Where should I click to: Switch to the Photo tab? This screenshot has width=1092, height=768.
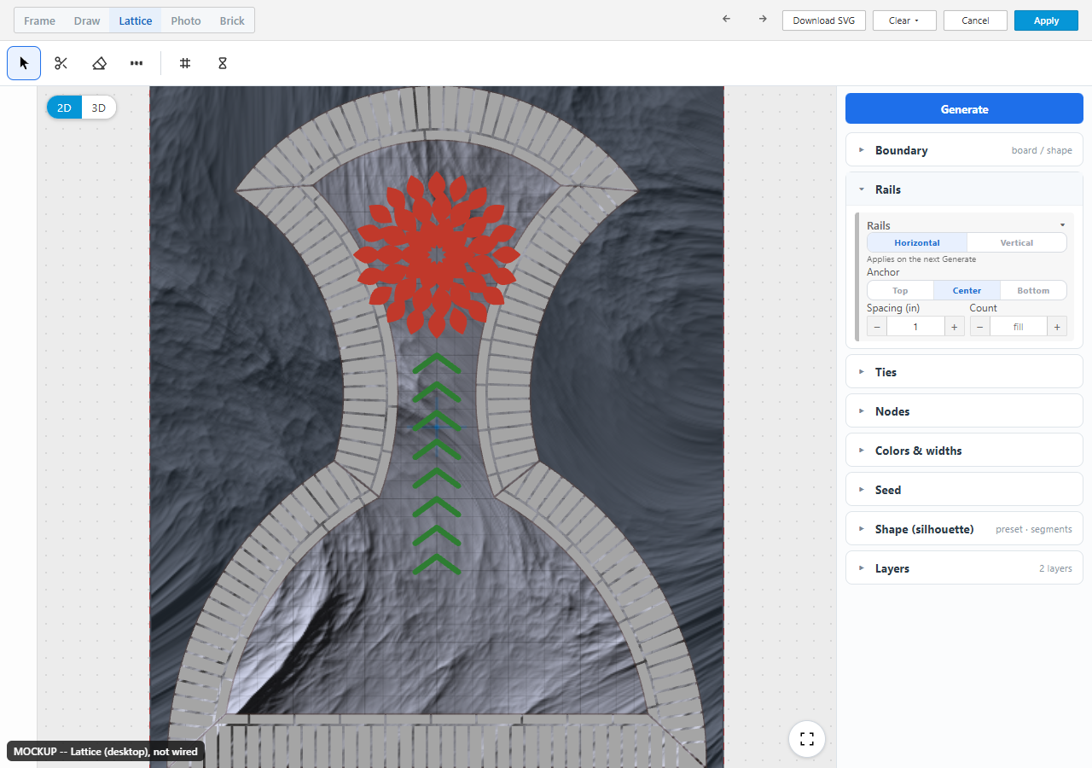click(x=186, y=20)
